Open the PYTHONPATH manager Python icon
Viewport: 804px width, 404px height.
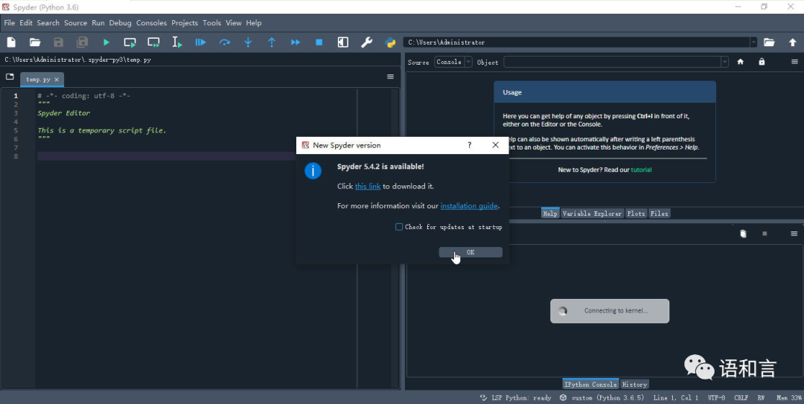click(390, 42)
